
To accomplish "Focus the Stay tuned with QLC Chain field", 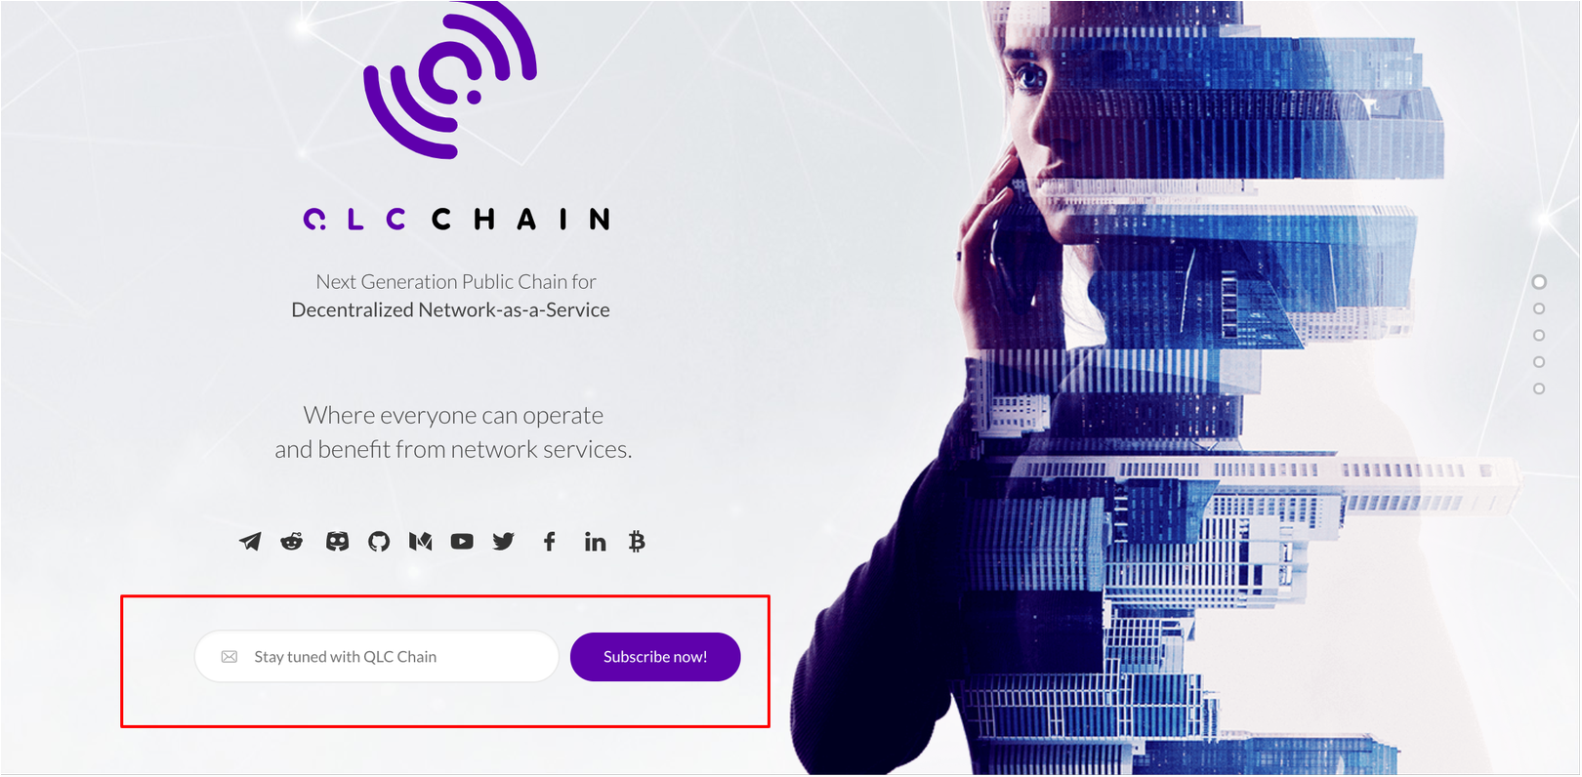I will (376, 657).
